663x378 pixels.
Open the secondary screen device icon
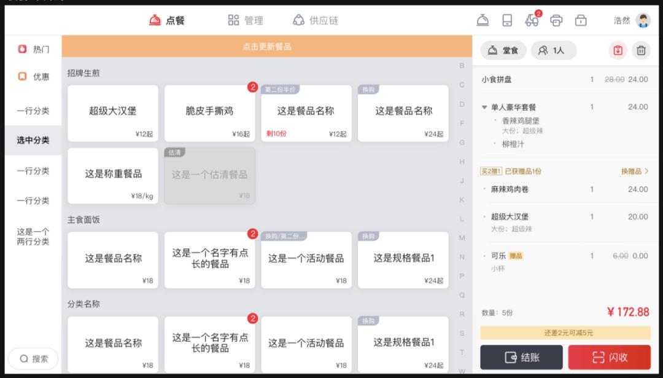(507, 20)
